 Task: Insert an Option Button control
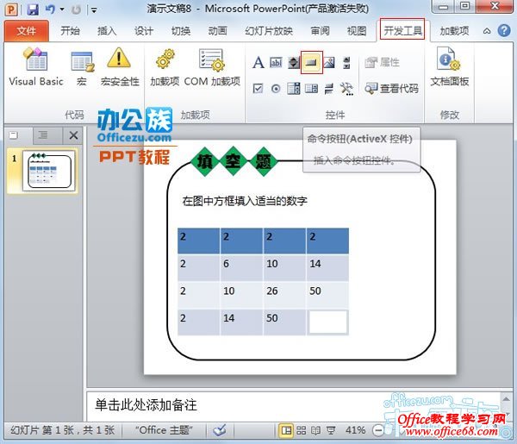pyautogui.click(x=276, y=89)
